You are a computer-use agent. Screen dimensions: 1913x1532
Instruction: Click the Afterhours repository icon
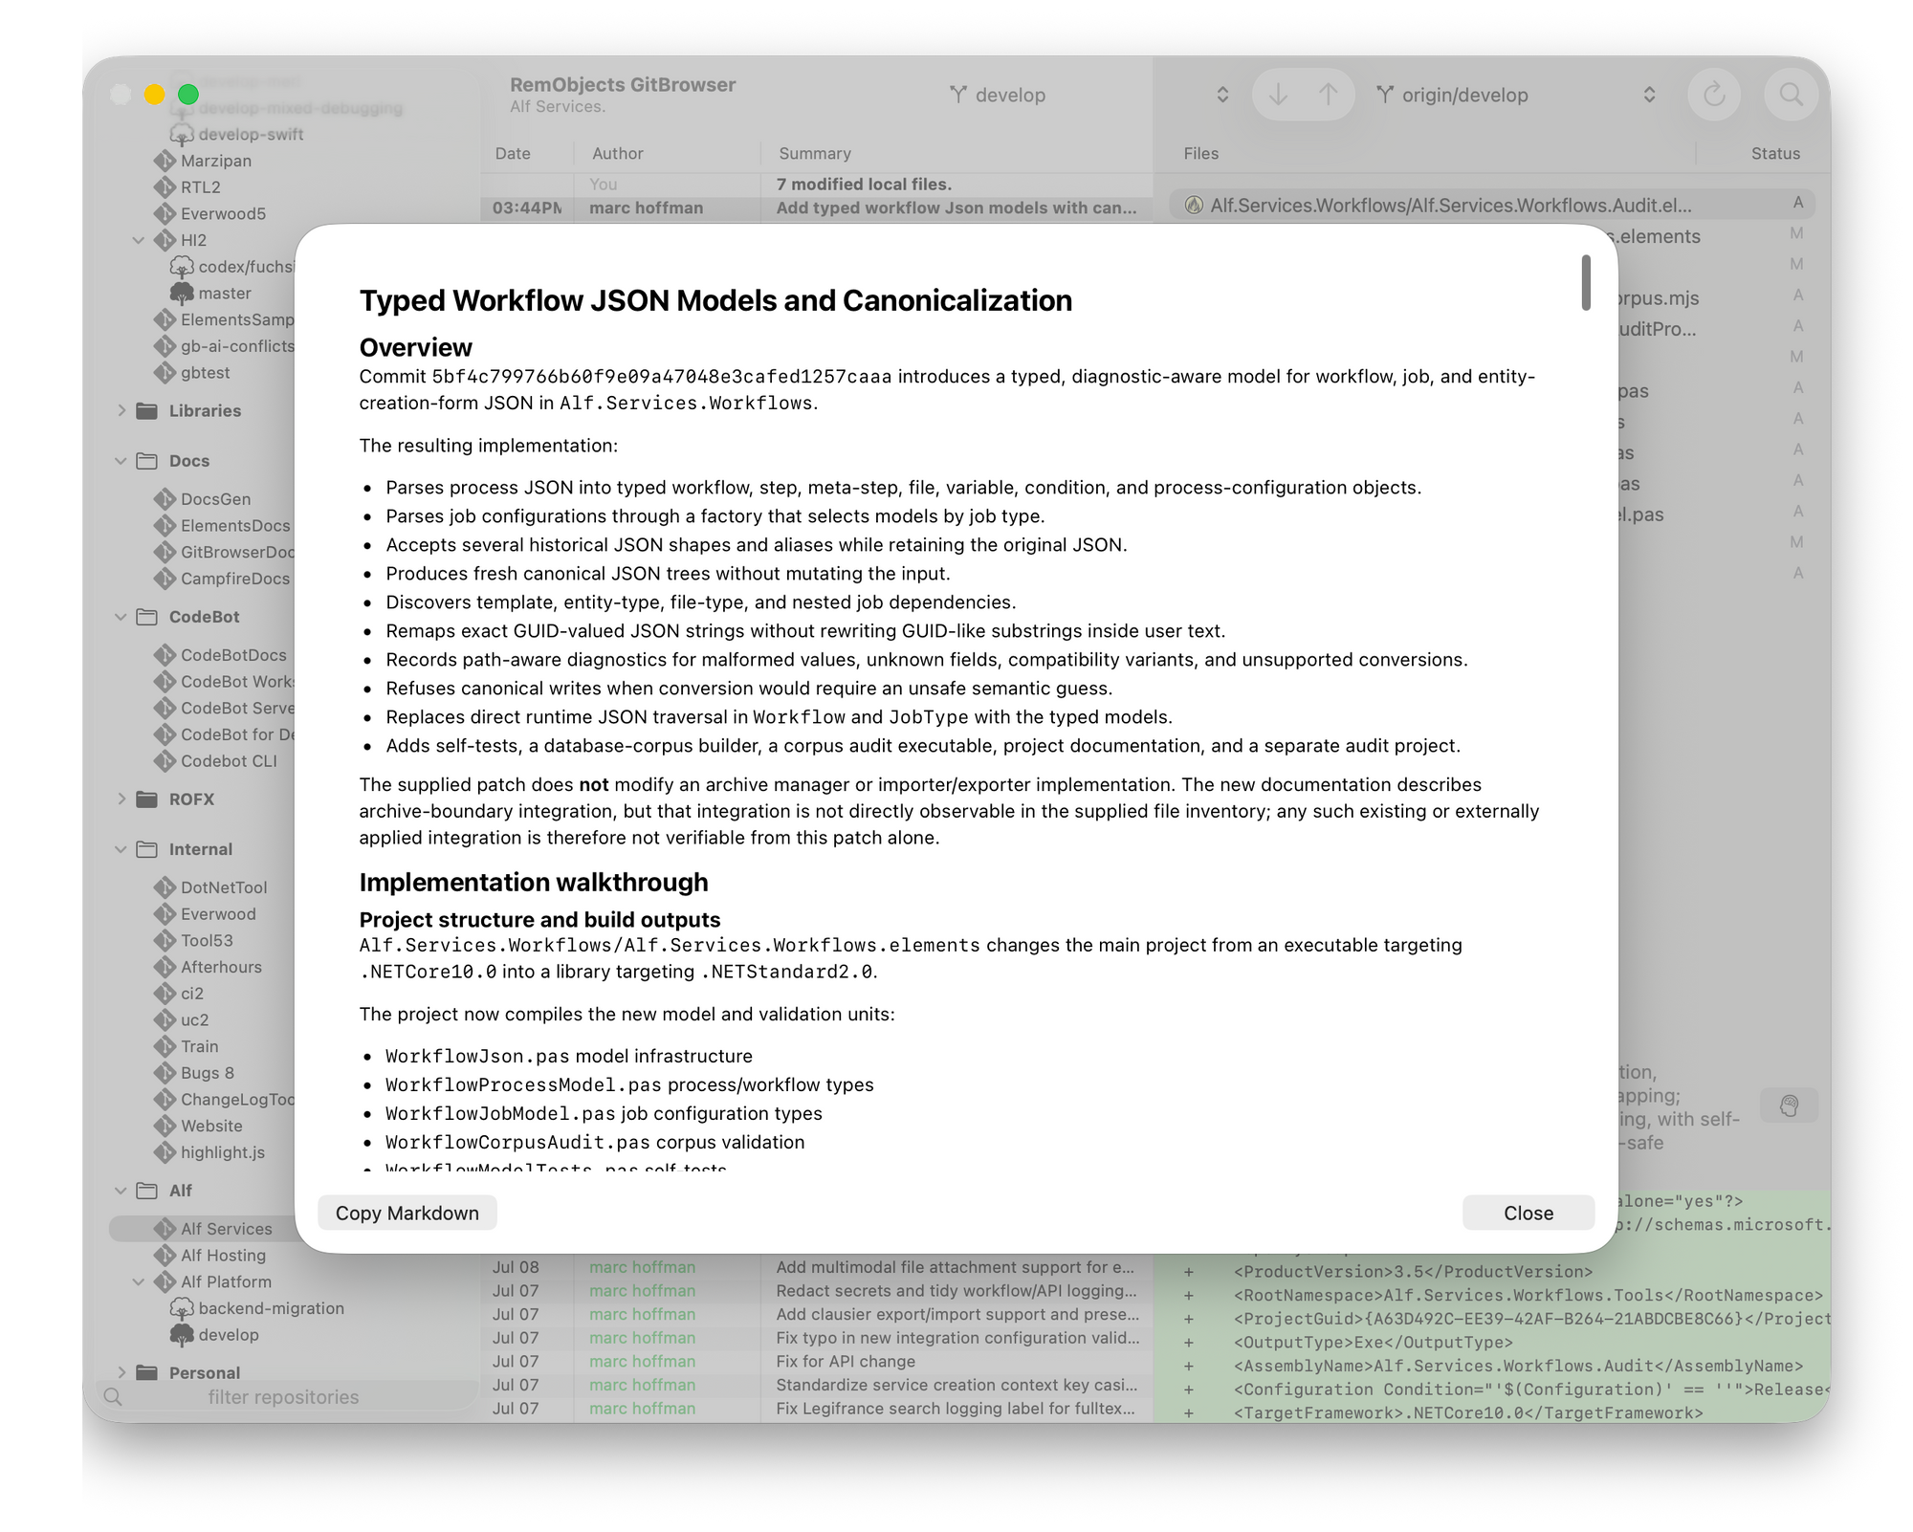click(x=165, y=967)
